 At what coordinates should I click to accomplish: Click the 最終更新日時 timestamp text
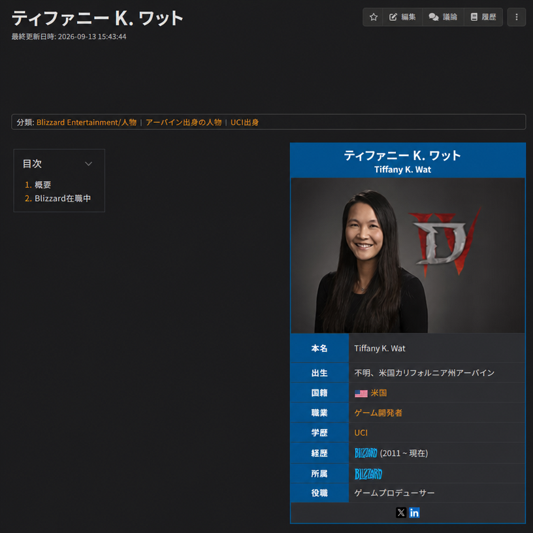pyautogui.click(x=69, y=37)
